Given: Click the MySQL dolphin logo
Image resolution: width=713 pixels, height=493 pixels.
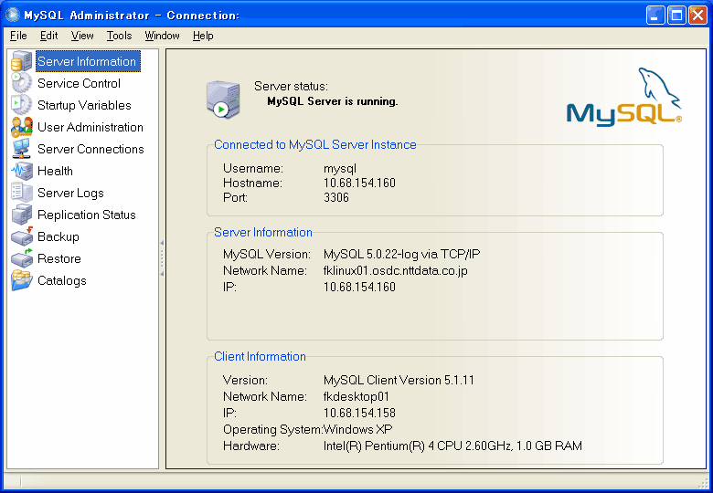Looking at the screenshot, I should [x=623, y=99].
